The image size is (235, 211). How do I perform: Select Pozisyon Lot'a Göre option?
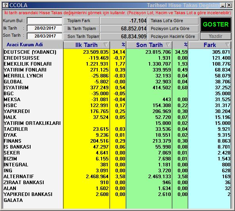[173, 28]
